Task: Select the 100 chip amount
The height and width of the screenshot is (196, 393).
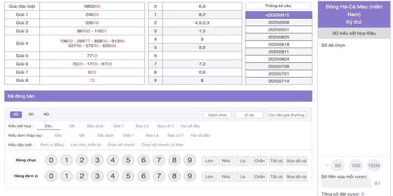Action: click(x=356, y=165)
